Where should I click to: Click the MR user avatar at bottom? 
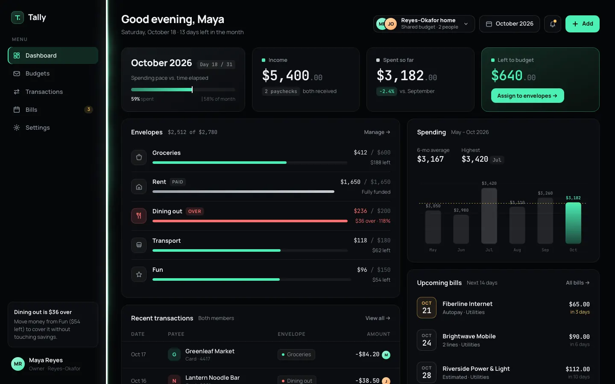18,364
